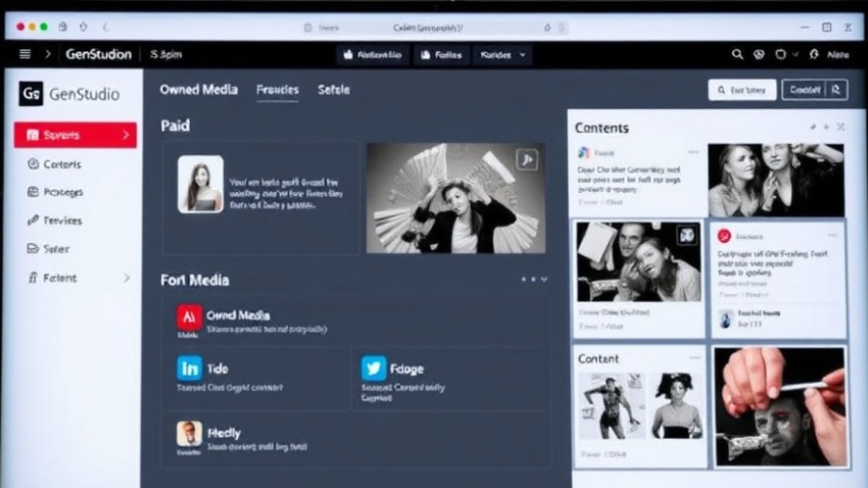The width and height of the screenshot is (868, 488).
Task: Click the woman's portrait thumbnail in Paid
Action: [x=201, y=183]
